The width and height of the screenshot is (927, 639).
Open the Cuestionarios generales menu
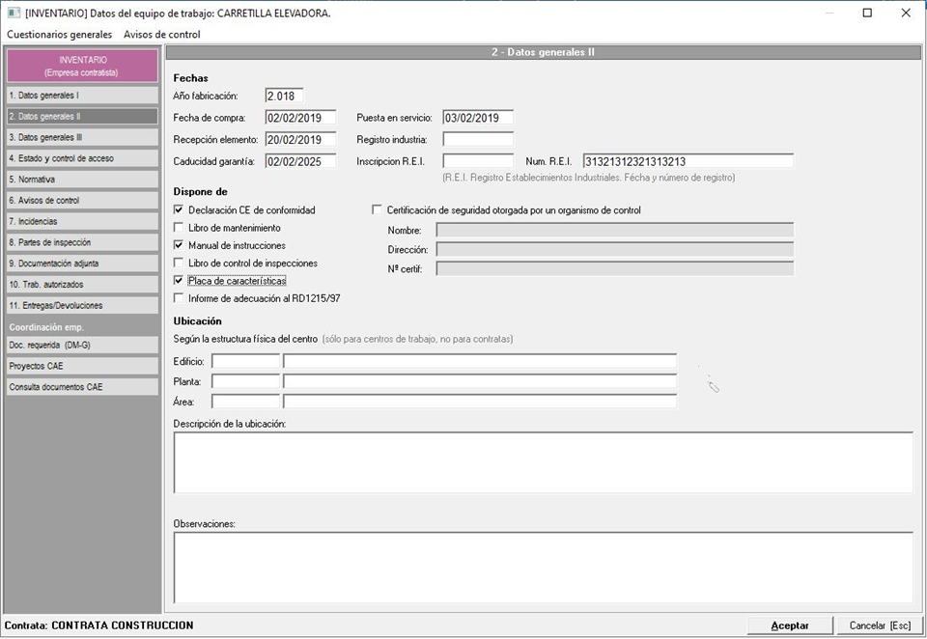coord(59,35)
